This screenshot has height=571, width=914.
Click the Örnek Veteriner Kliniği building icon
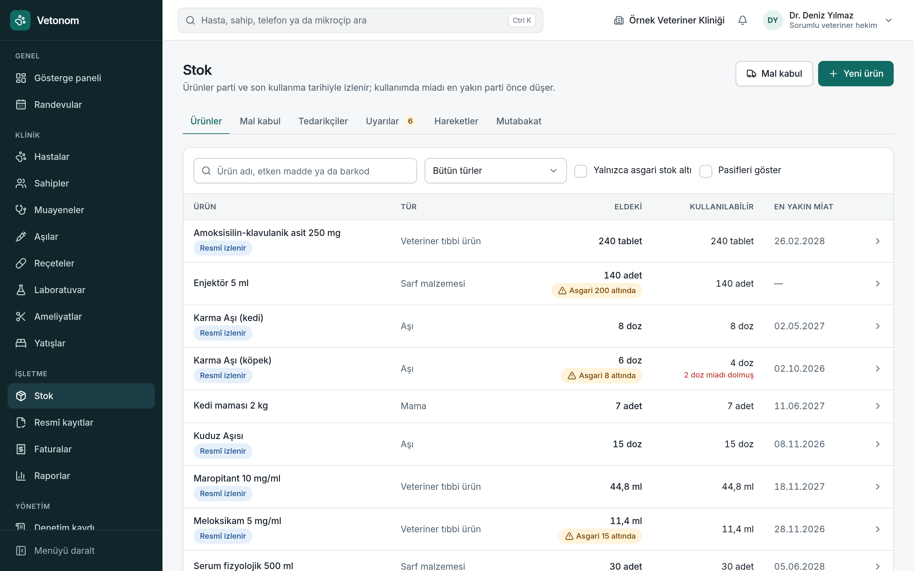[619, 20]
